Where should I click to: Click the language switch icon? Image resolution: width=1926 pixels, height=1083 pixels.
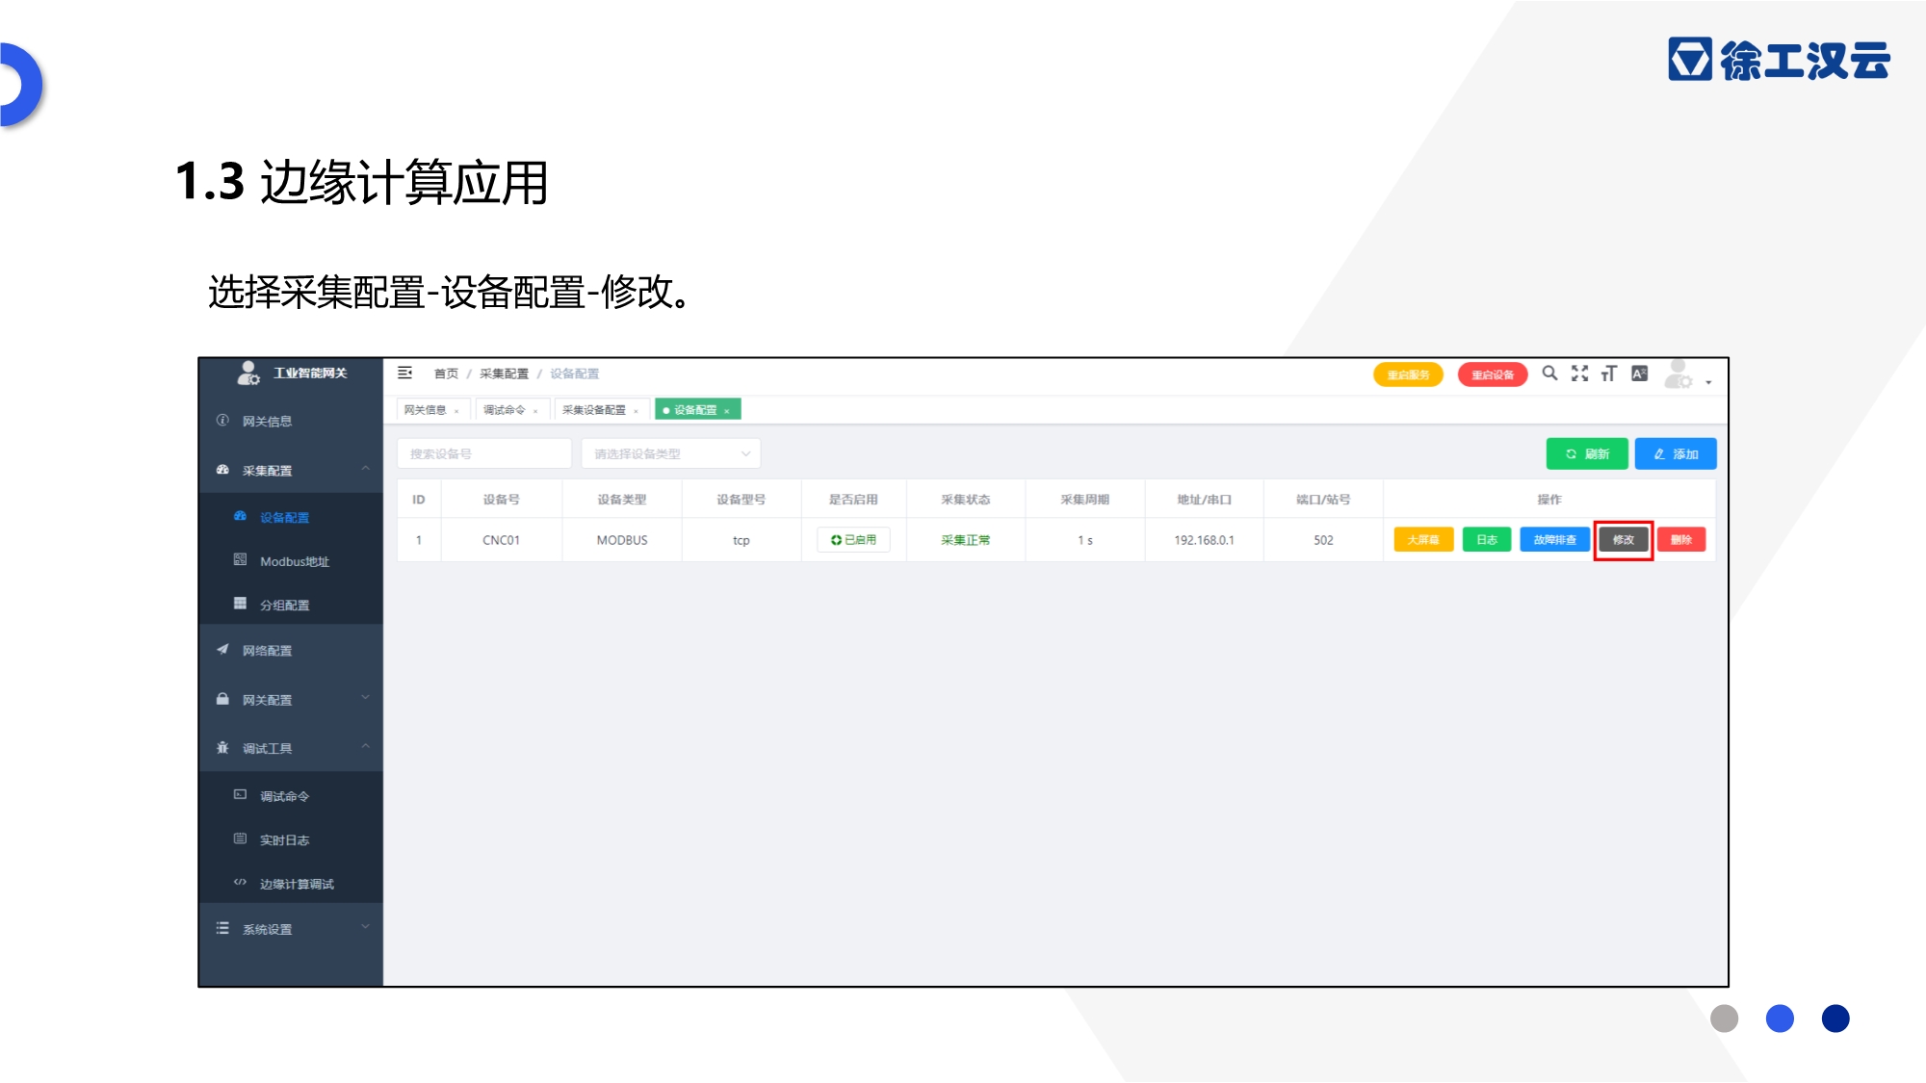(1639, 374)
